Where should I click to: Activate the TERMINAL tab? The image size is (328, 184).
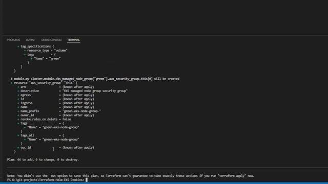pyautogui.click(x=73, y=40)
